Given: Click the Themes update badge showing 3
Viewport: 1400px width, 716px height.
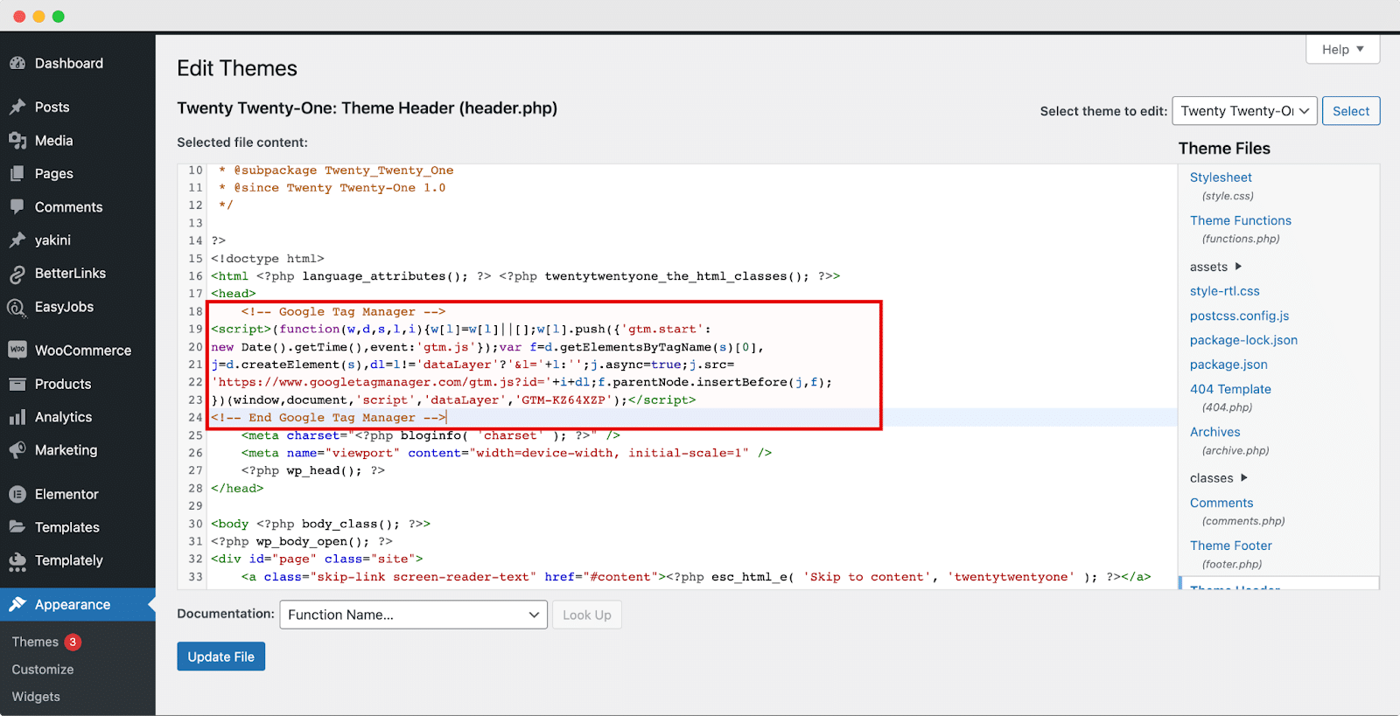Looking at the screenshot, I should [x=73, y=642].
